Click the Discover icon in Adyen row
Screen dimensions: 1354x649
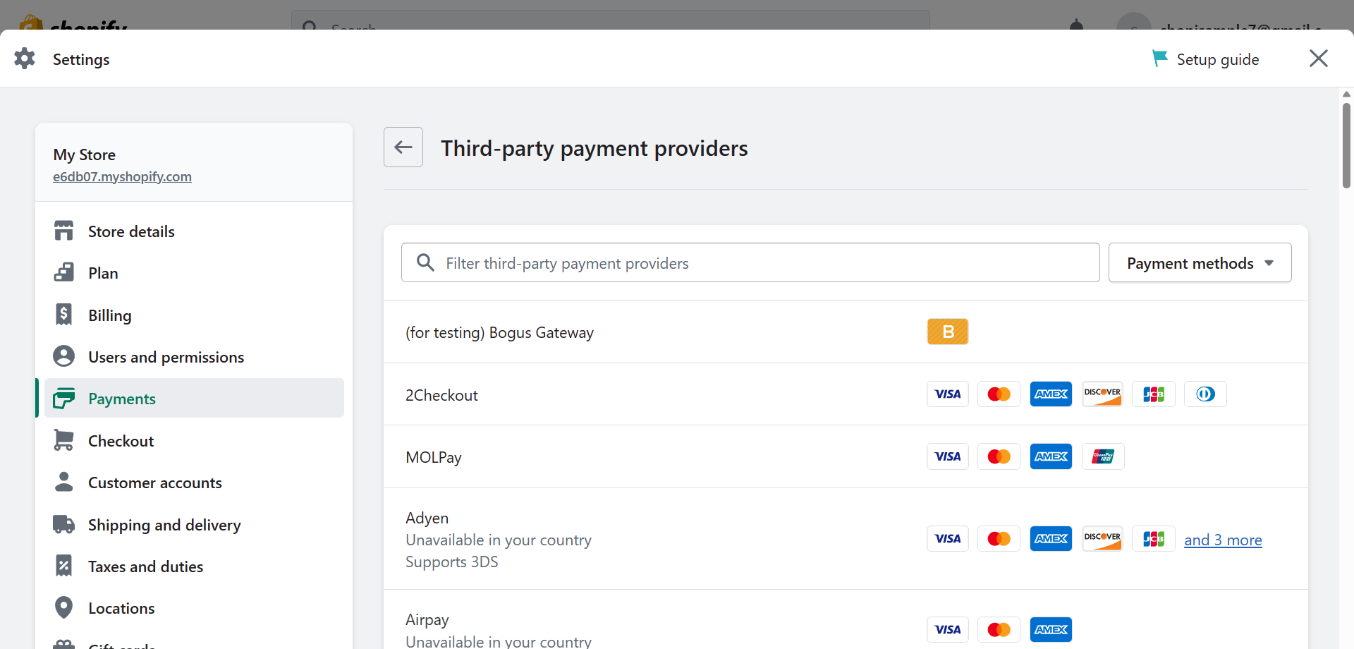(1102, 539)
